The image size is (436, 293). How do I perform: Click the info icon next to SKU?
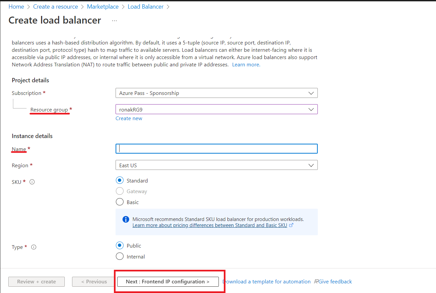pyautogui.click(x=32, y=182)
